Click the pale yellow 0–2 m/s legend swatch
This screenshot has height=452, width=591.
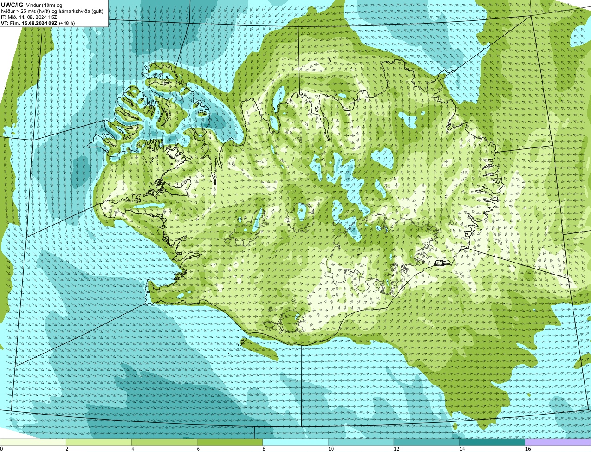click(33, 442)
